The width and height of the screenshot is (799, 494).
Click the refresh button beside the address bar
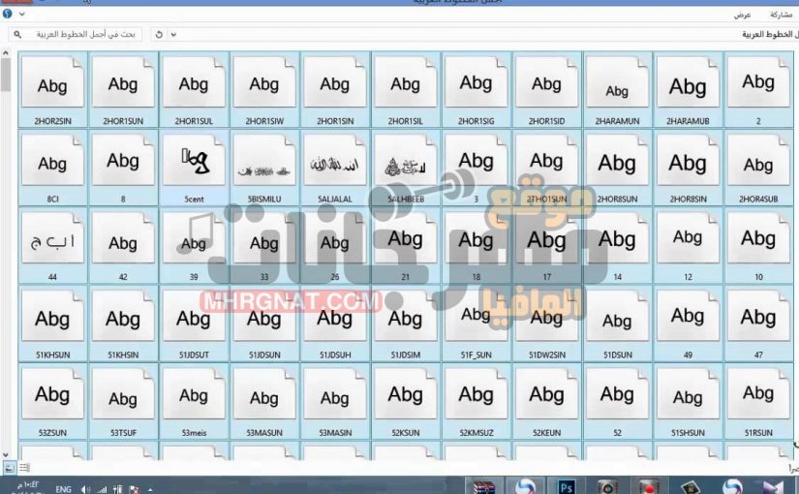[159, 34]
